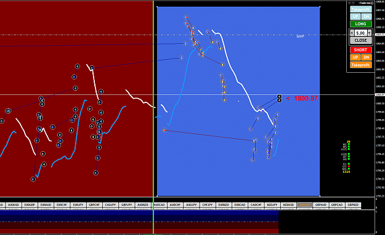
Task: Switch to the EURGBP symbol tab
Action: tap(30, 205)
